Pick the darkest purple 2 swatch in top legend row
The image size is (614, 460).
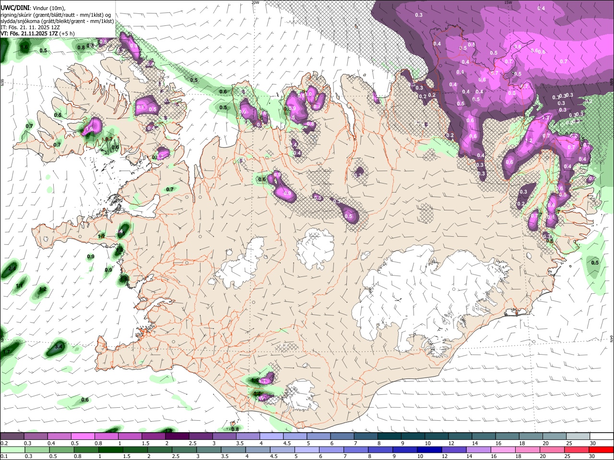(177, 437)
